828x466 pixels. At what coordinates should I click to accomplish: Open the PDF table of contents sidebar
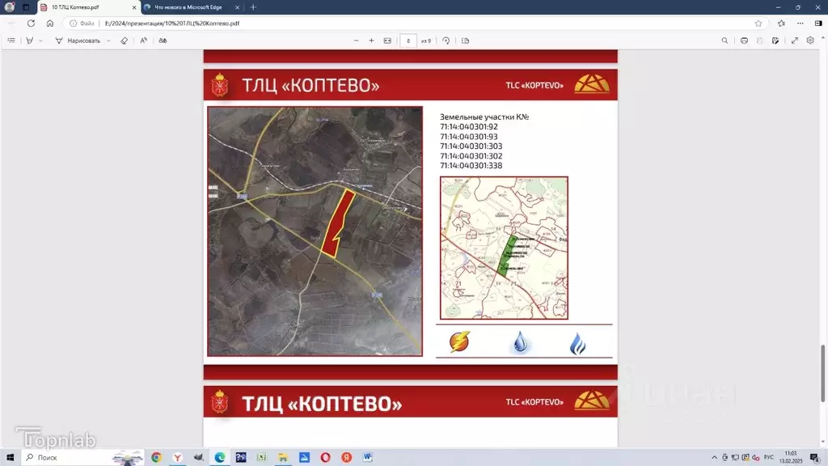coord(11,40)
